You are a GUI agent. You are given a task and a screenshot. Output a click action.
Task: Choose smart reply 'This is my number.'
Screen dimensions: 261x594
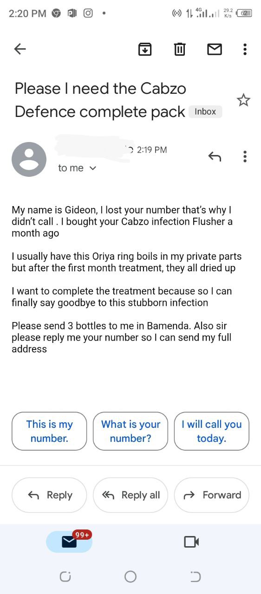(x=49, y=431)
